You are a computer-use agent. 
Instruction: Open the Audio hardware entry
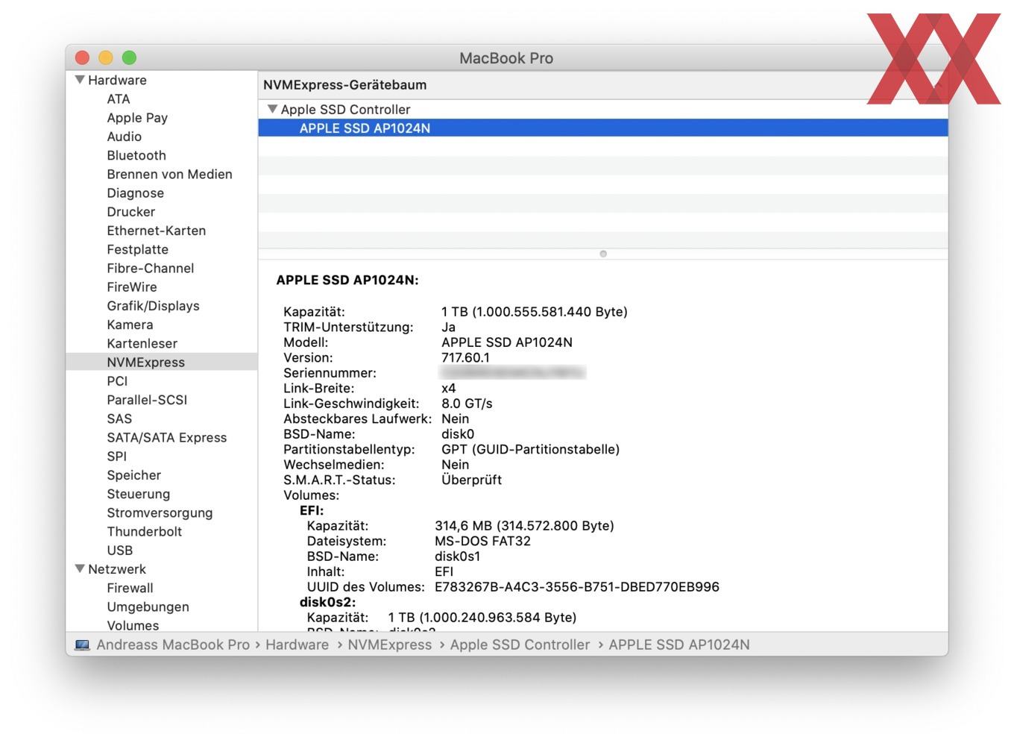(125, 137)
